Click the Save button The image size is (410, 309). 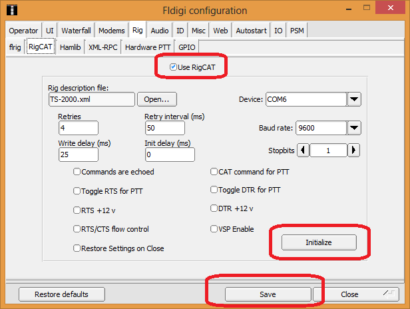coord(268,294)
